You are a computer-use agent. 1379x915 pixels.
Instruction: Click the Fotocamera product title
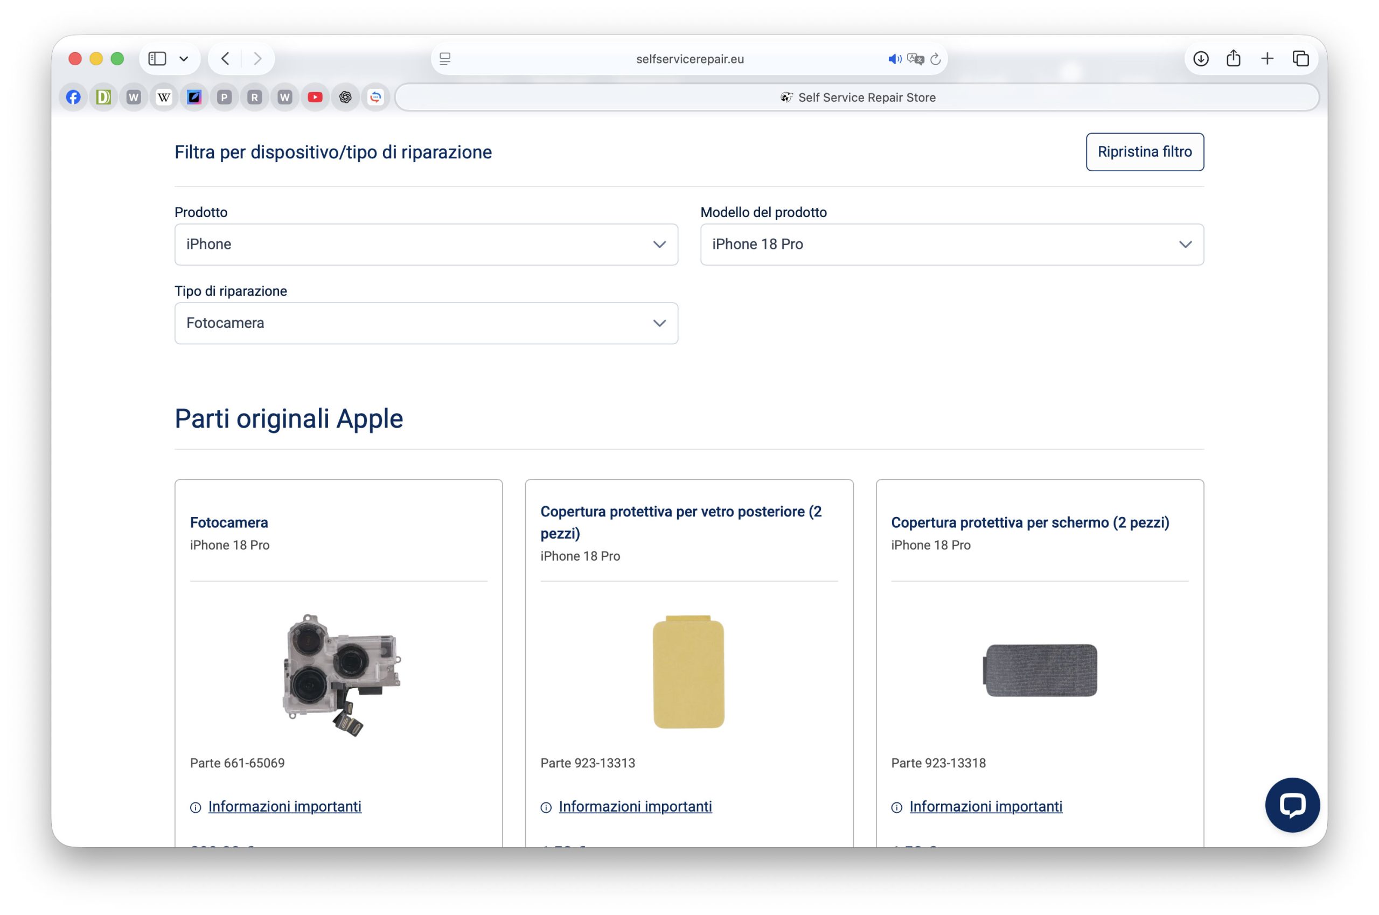(229, 522)
